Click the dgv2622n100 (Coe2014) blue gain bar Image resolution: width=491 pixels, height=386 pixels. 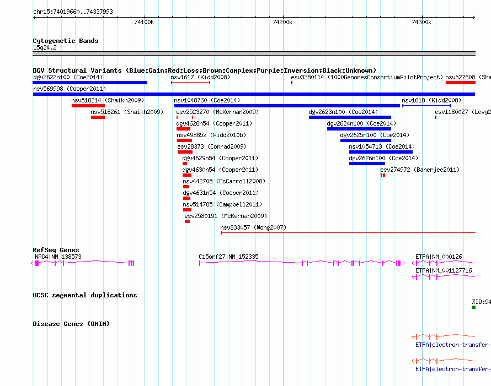pos(90,83)
